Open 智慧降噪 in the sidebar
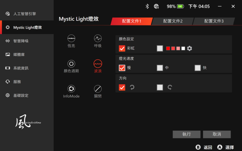 (21, 41)
